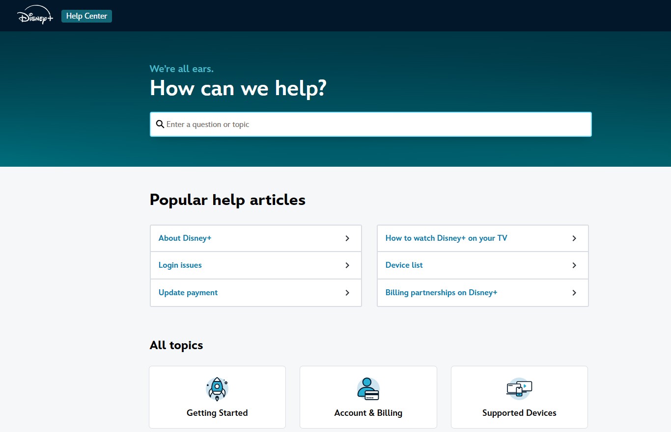
Task: Open the Getting Started topic label
Action: [217, 413]
